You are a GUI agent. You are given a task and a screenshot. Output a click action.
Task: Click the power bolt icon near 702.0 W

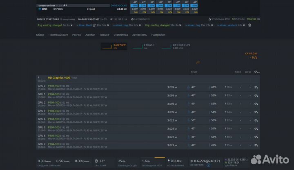169,161
